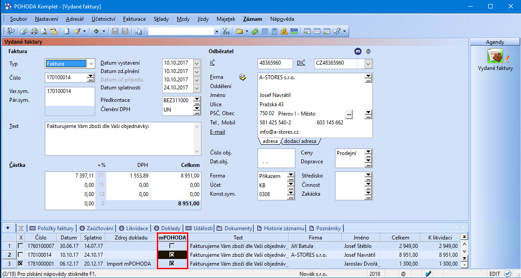This screenshot has width=521, height=278.
Task: Open the toolbar search combo box dropdown
Action: 217,31
